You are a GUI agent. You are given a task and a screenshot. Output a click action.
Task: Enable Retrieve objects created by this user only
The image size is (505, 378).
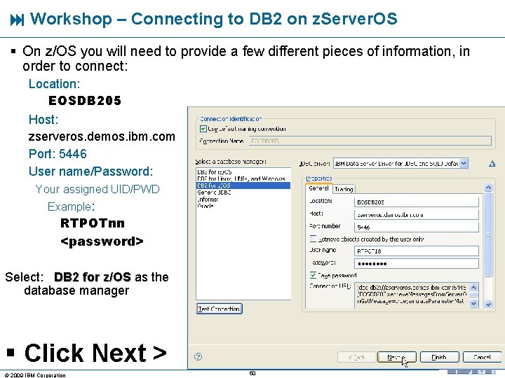coord(313,239)
